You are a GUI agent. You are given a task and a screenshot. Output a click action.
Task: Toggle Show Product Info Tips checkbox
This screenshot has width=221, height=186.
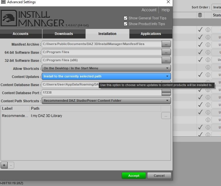pos(125,24)
